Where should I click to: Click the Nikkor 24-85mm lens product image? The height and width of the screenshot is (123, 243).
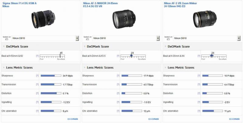tap(124, 20)
